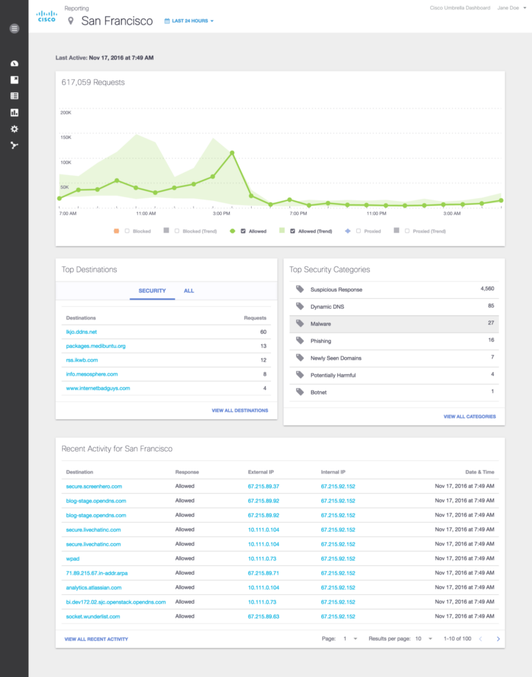The height and width of the screenshot is (677, 532).
Task: Click the Cisco logo
Action: click(x=47, y=17)
